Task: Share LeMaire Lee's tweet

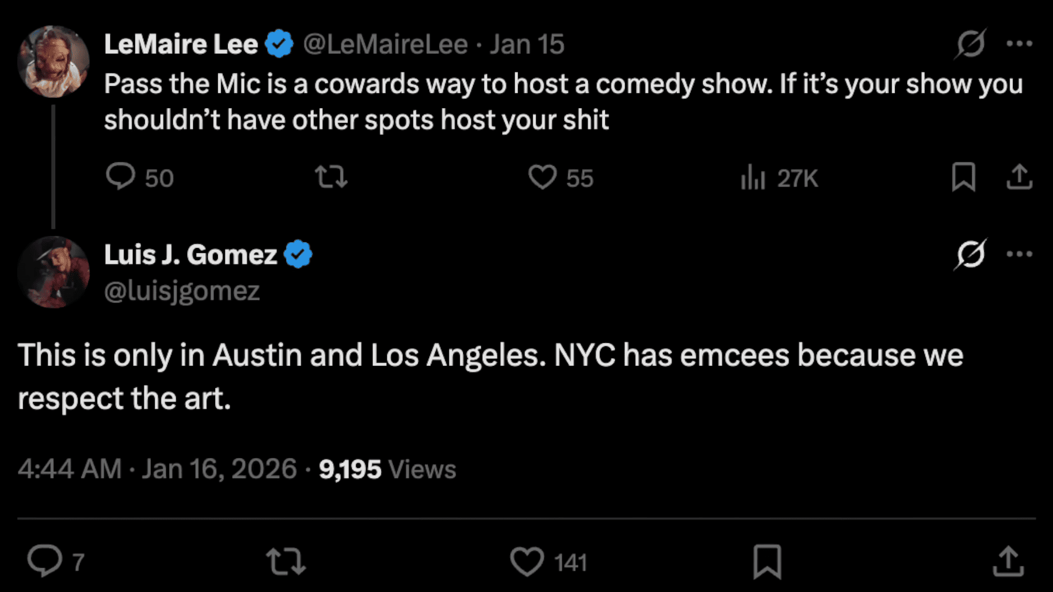Action: [1019, 177]
